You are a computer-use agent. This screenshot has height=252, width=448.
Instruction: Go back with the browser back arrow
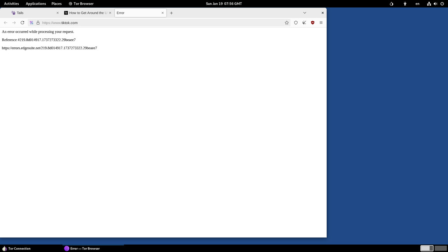pos(6,23)
